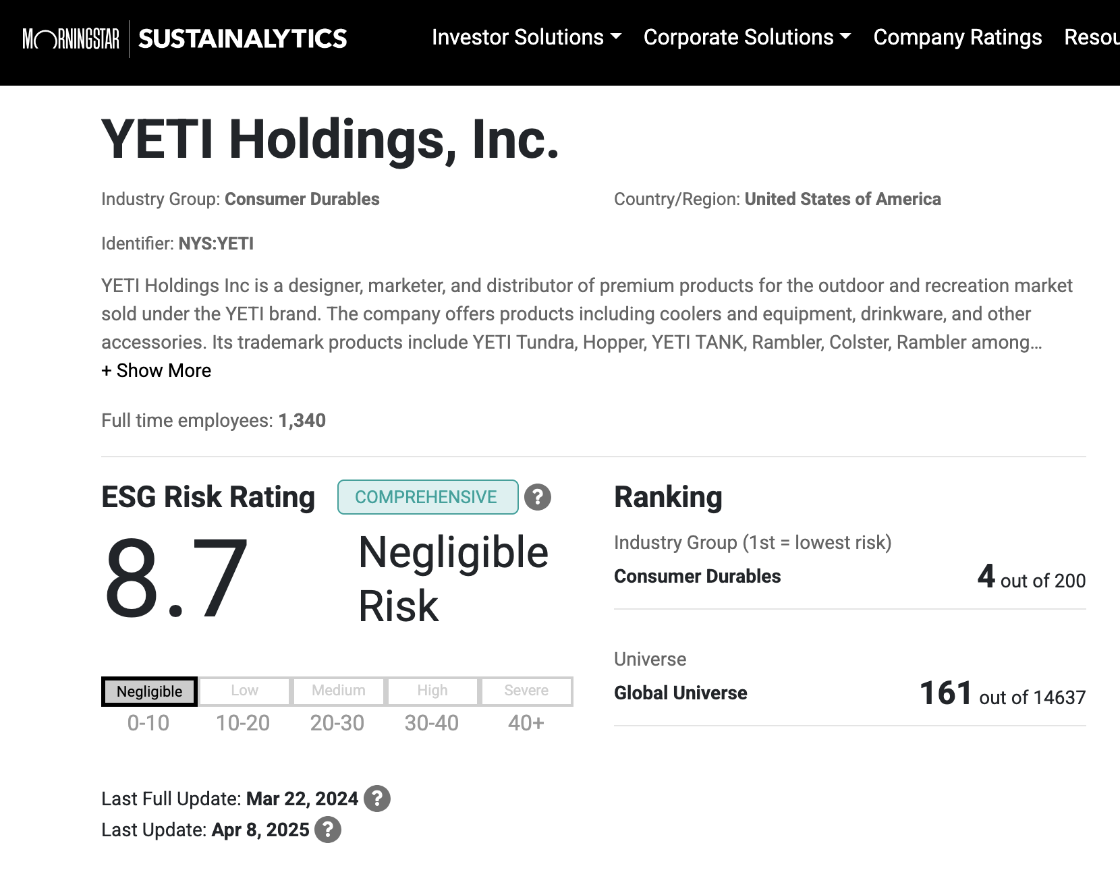This screenshot has width=1120, height=870.
Task: Select the Medium risk scale segment
Action: tap(338, 691)
